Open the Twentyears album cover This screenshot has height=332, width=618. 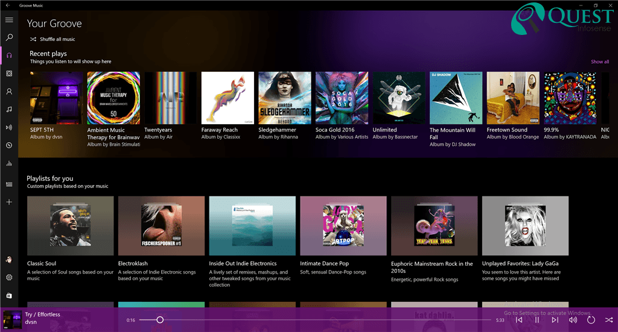(171, 98)
